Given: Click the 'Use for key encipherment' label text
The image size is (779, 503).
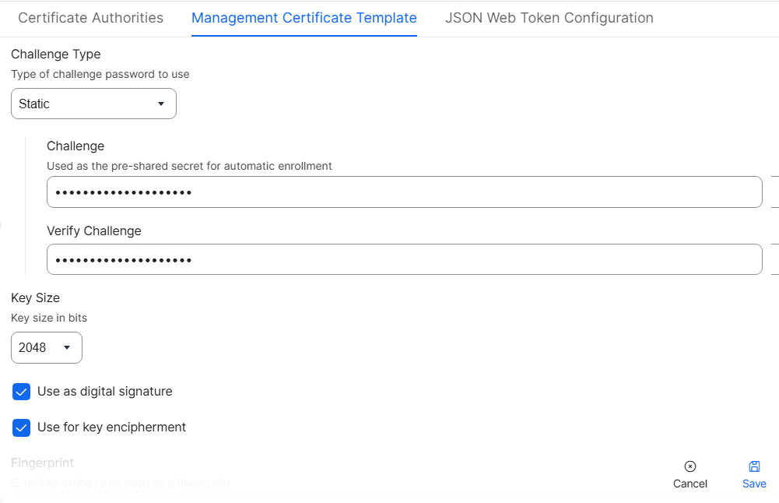Looking at the screenshot, I should point(111,427).
